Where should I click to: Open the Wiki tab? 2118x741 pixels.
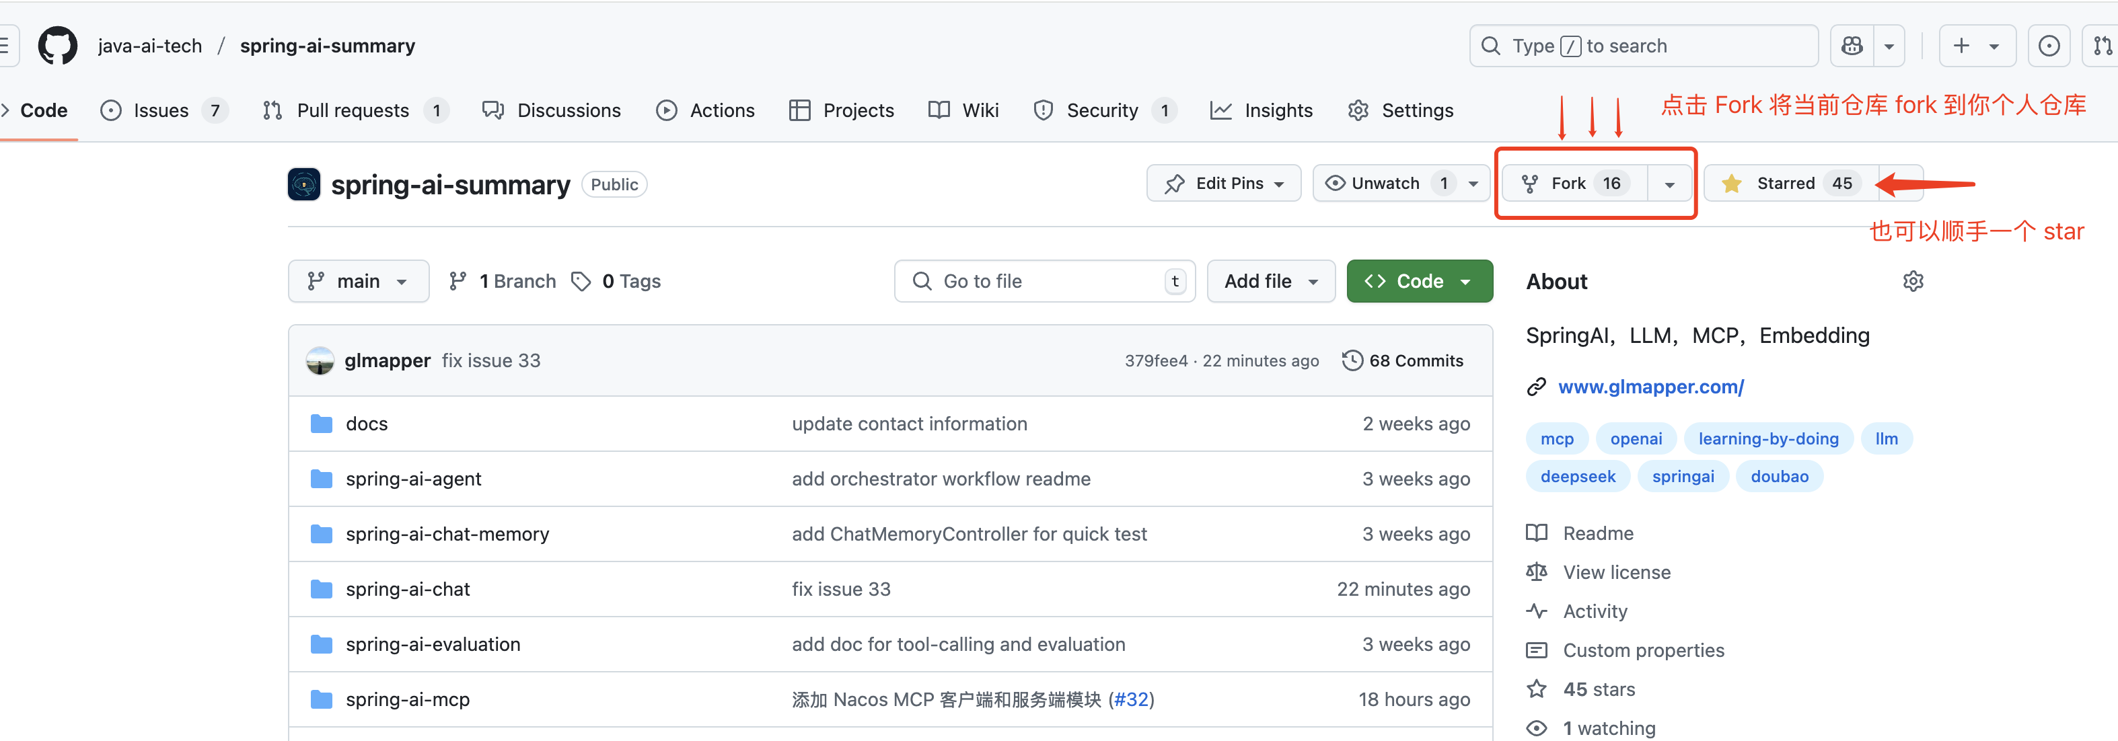[963, 110]
